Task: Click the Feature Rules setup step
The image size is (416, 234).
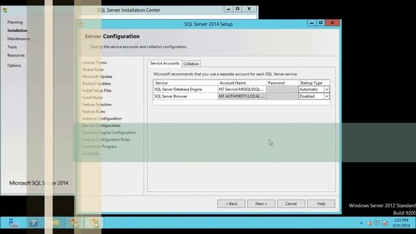Action: click(x=94, y=111)
